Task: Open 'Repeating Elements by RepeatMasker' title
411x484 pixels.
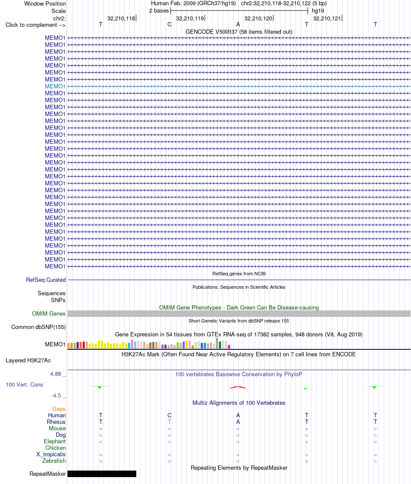Action: coord(239,468)
